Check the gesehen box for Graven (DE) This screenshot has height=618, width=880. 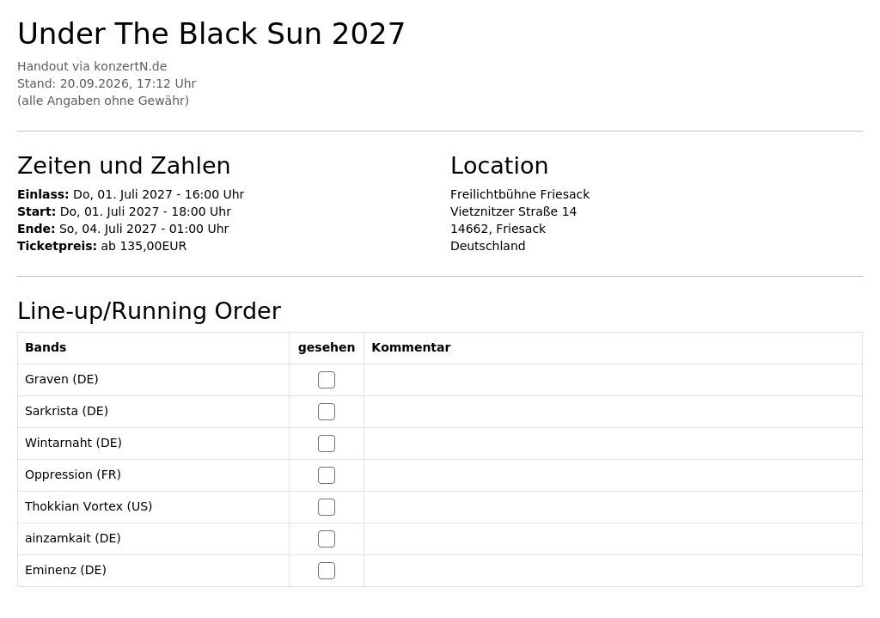click(x=326, y=380)
